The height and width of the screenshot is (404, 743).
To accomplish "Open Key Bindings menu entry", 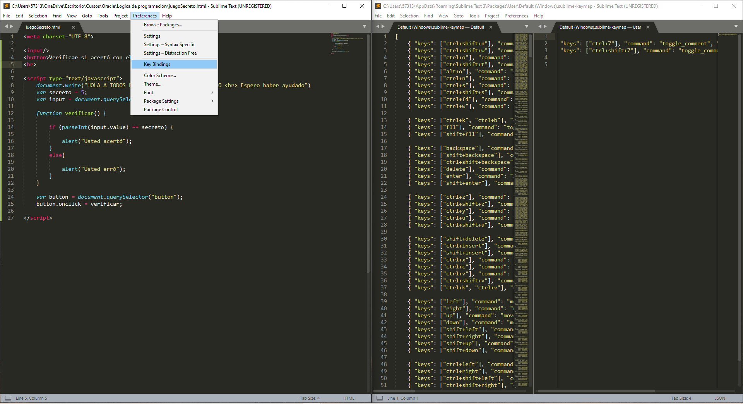I will [x=174, y=64].
